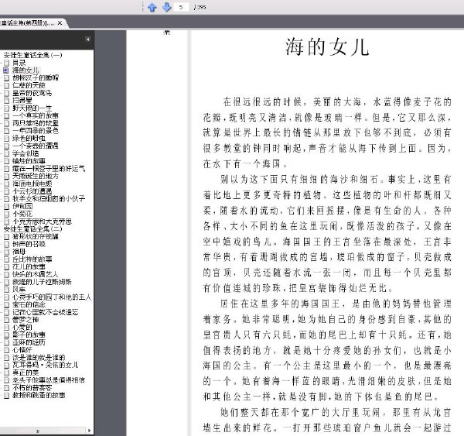Open the 教授和跳蚤的故事 bookmark
Viewport: 464px width, 436px height.
pos(39,395)
